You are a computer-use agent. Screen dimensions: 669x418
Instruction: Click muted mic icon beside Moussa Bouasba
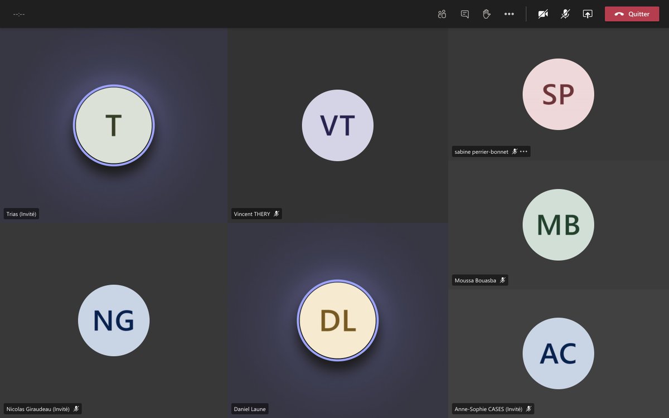tap(502, 280)
